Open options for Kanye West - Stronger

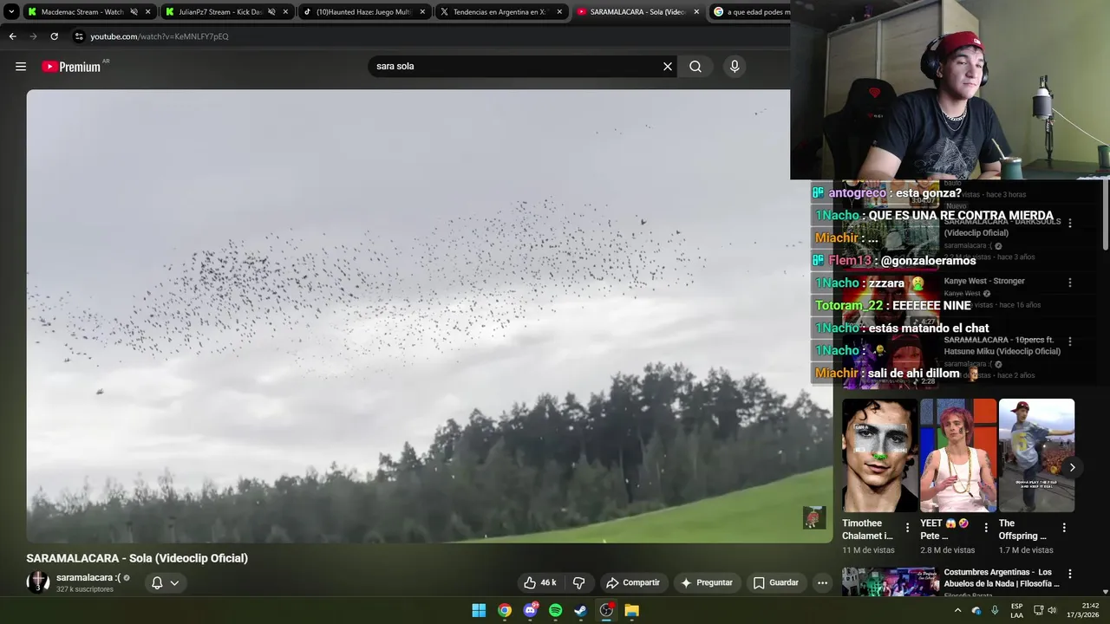pos(1069,283)
